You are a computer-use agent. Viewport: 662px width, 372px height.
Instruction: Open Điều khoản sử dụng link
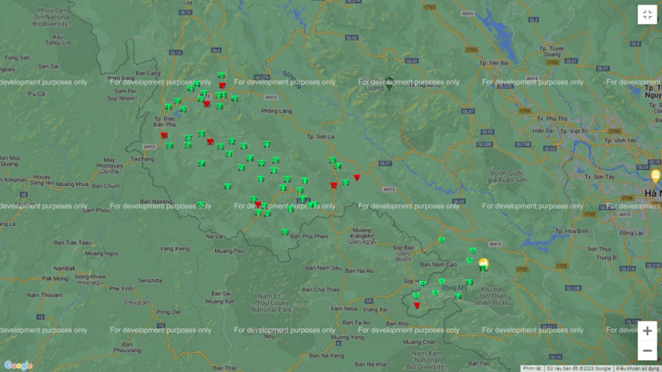coord(638,369)
